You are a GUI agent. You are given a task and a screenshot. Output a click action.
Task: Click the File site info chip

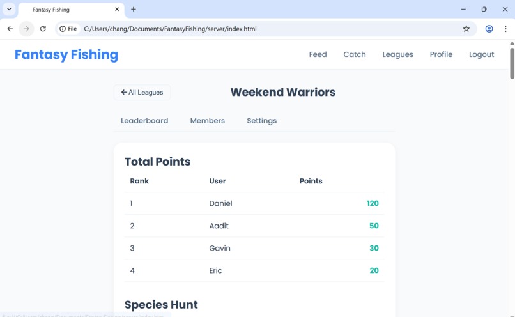pos(68,29)
